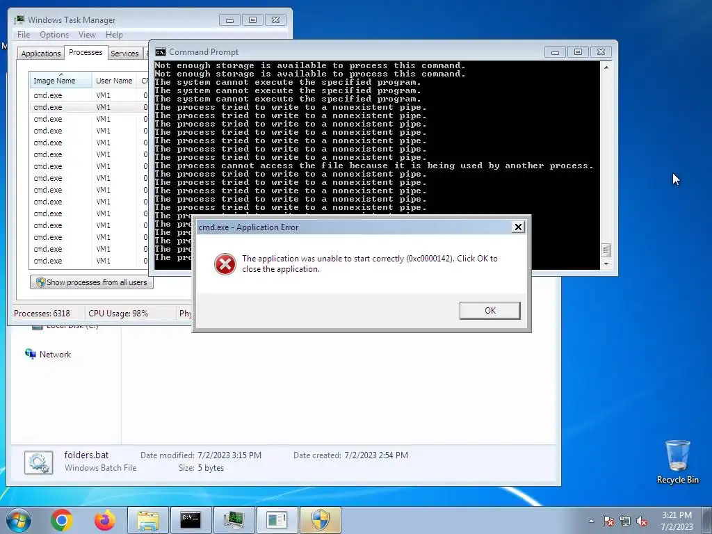712x534 pixels.
Task: Switch to Command Prompt taskbar button
Action: coord(191,520)
